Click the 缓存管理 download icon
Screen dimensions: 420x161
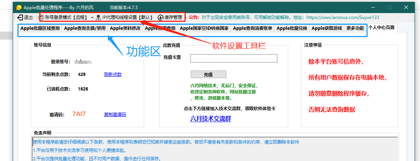point(161,18)
